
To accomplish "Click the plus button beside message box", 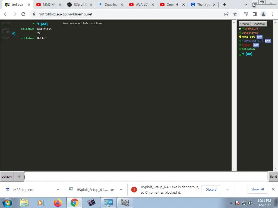I will pos(19,177).
